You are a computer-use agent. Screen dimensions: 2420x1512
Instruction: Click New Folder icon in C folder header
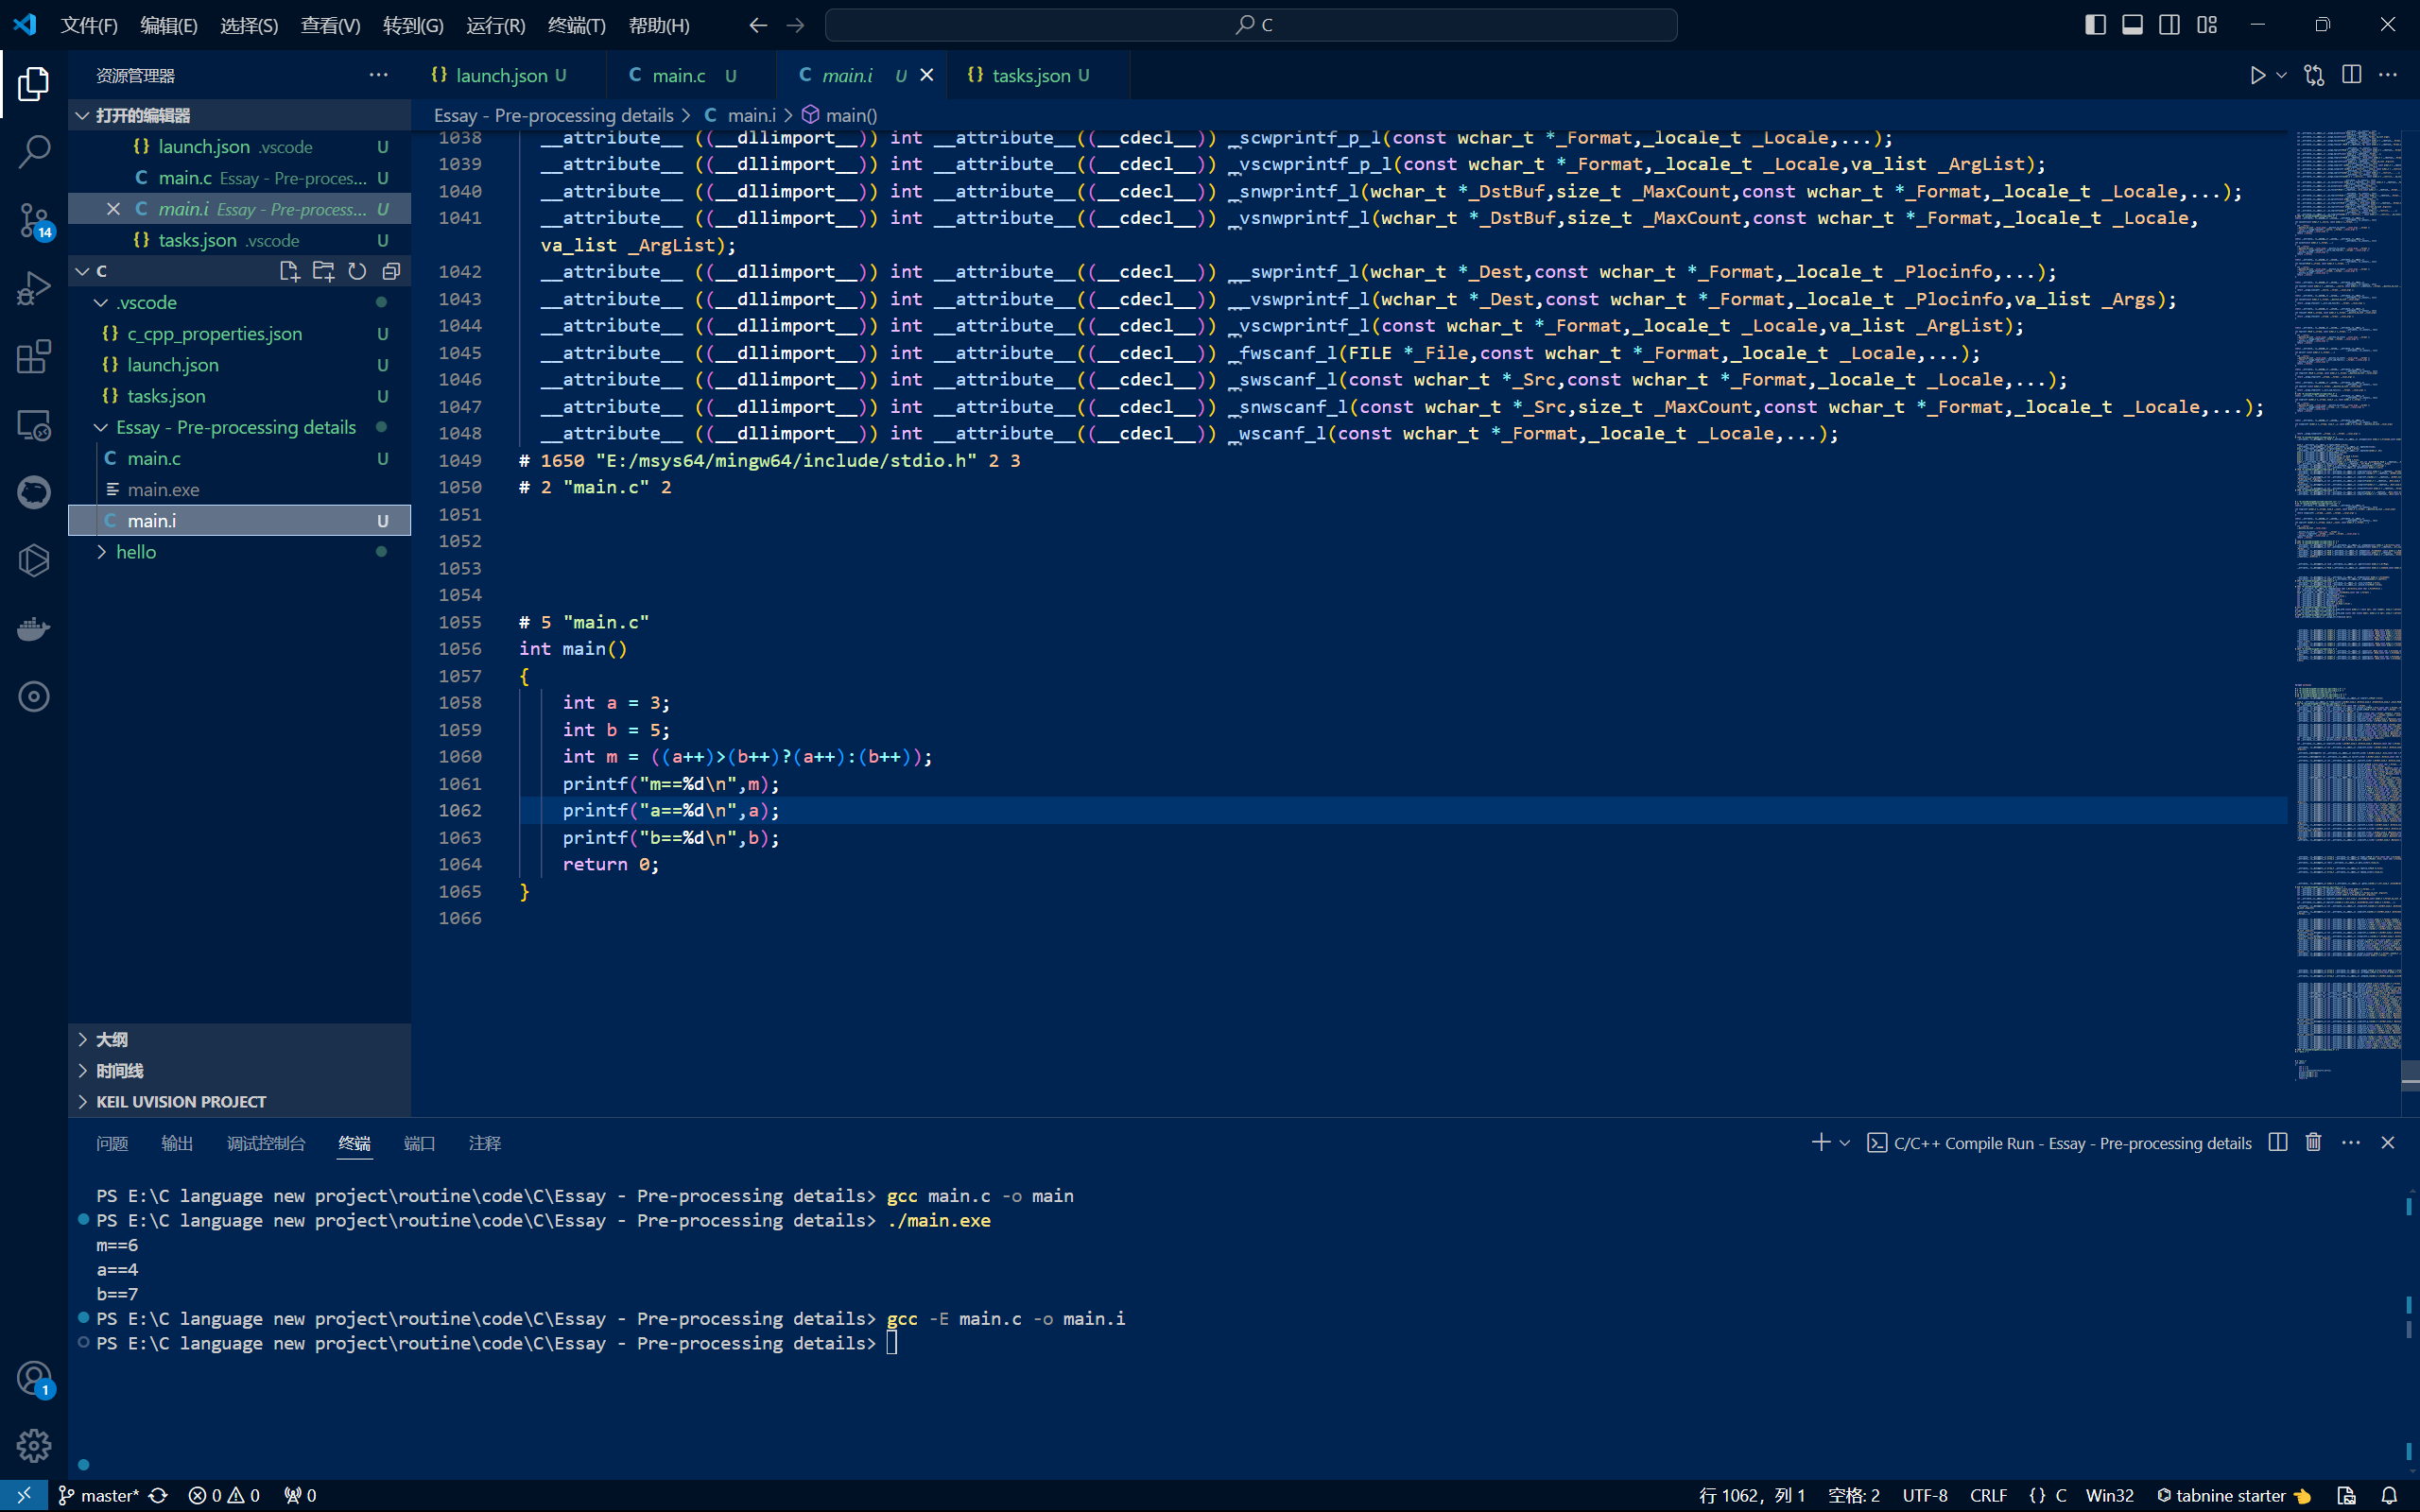tap(323, 271)
